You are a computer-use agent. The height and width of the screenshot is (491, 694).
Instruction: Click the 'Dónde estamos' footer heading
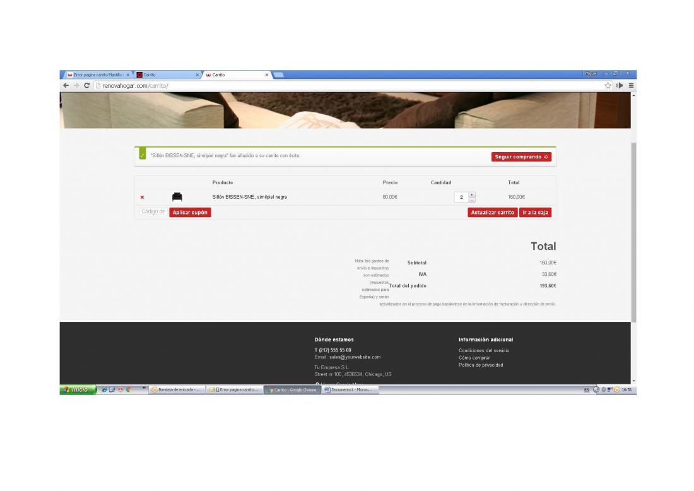pyautogui.click(x=334, y=340)
